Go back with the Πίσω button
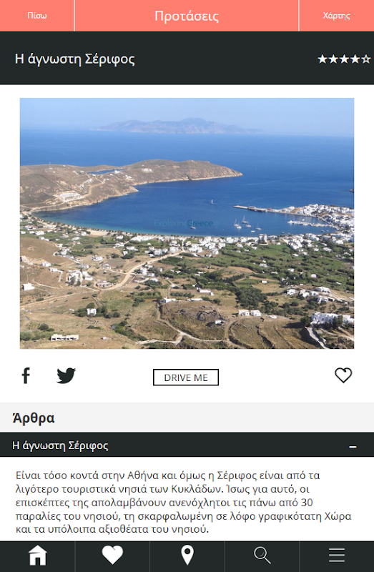Viewport: 374px width, 572px height. click(x=37, y=16)
